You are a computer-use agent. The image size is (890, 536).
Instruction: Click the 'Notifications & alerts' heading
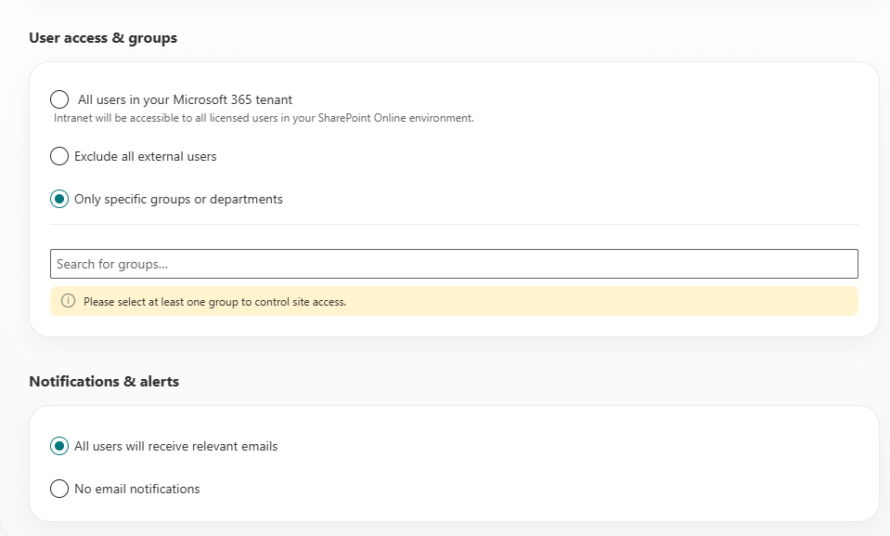(x=104, y=382)
